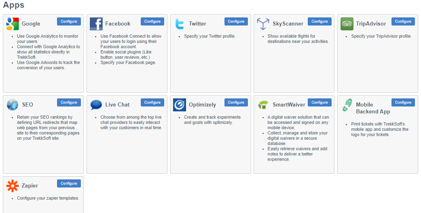Click the SmartWaiver logo icon
This screenshot has width=421, height=213.
pos(263,104)
